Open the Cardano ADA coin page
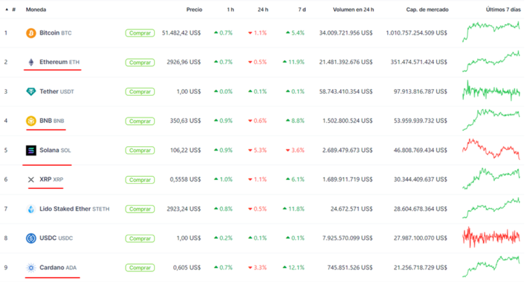The image size is (527, 282). pos(58,268)
